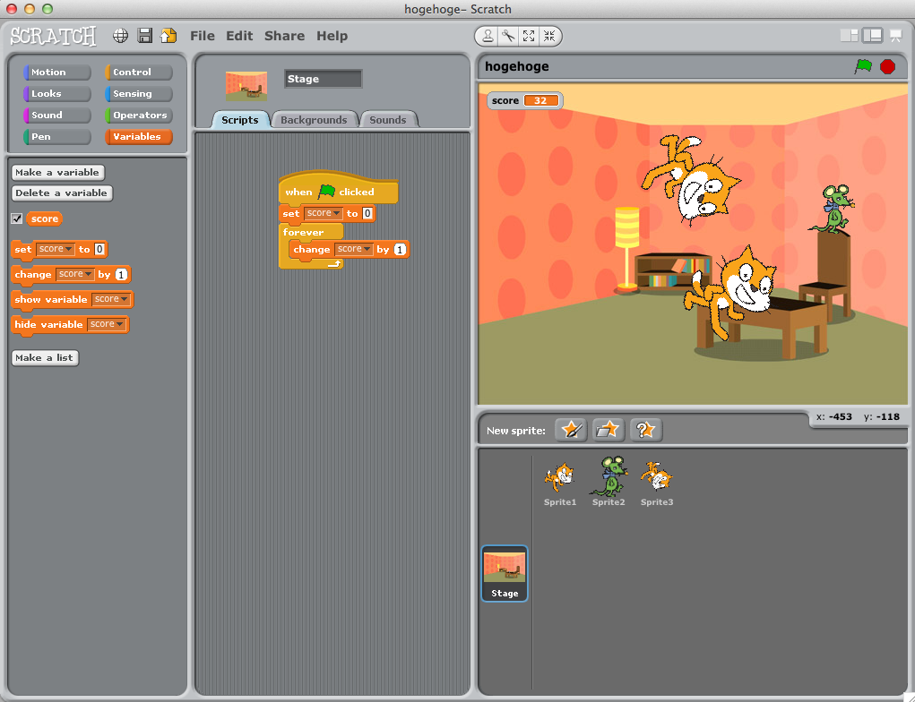Click the share project icon
The image size is (915, 702).
tap(168, 36)
